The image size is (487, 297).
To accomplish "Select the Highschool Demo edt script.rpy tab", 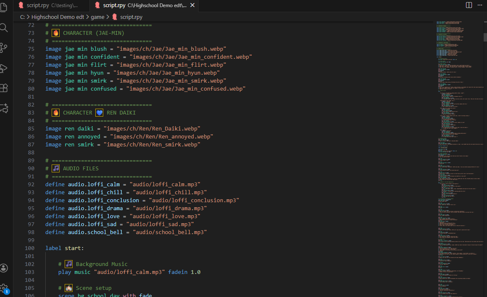I will coord(144,5).
